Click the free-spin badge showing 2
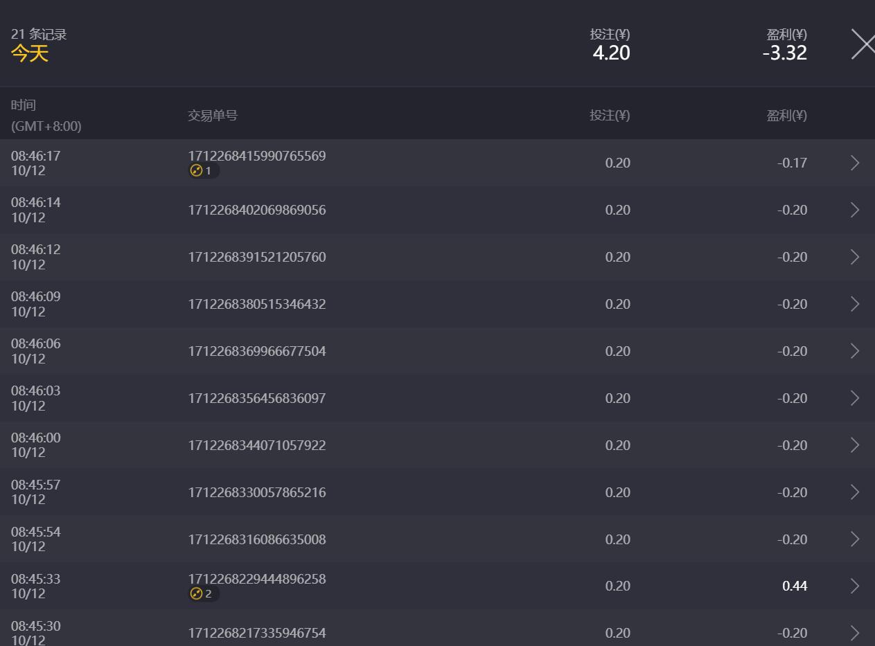Image resolution: width=875 pixels, height=646 pixels. [x=204, y=593]
